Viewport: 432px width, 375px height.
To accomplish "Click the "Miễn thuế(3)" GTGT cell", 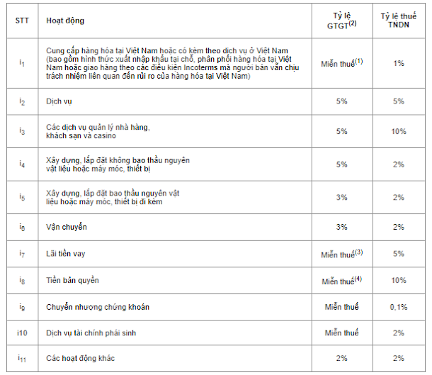I will 342,254.
